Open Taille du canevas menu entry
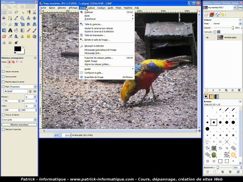This screenshot has width=243, height=182. point(107,24)
